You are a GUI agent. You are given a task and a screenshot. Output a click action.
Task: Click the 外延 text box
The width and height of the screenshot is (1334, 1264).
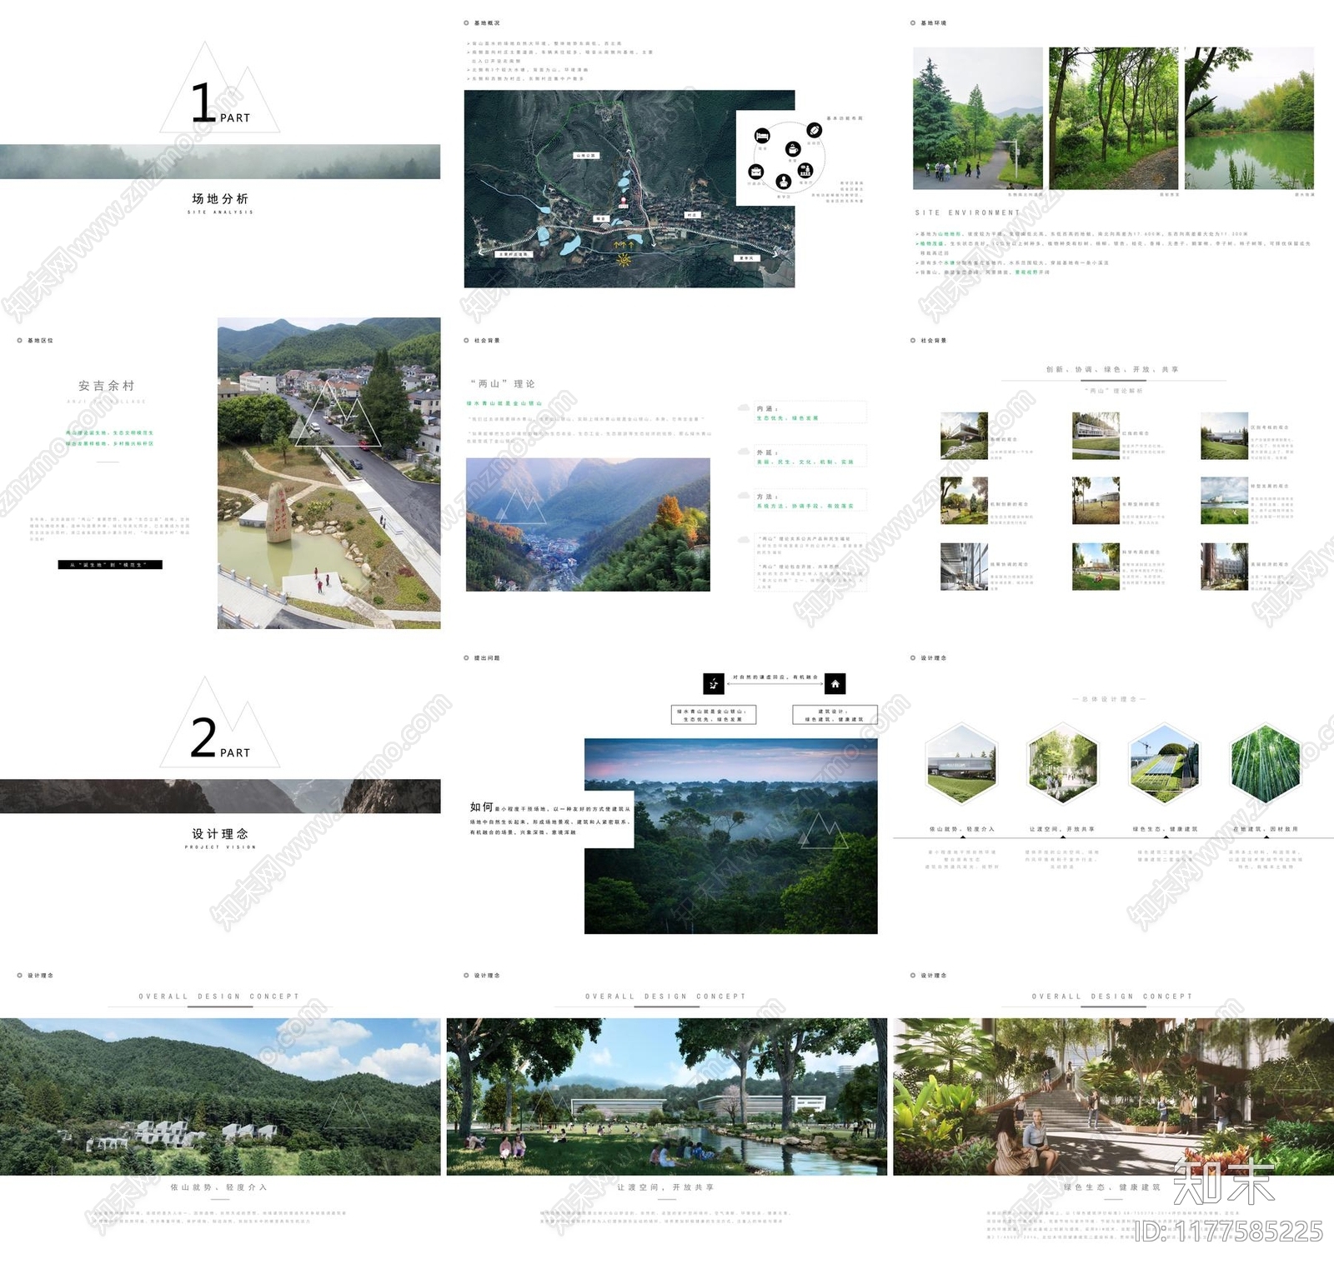pyautogui.click(x=810, y=457)
